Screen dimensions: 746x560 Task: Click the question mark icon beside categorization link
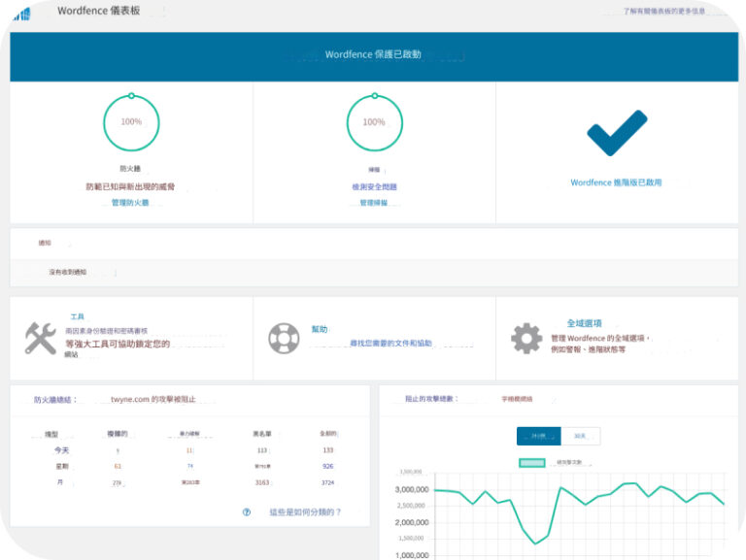click(247, 511)
